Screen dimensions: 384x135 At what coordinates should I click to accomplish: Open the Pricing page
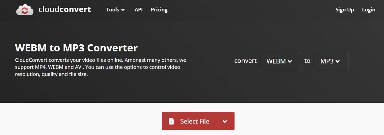pyautogui.click(x=159, y=10)
